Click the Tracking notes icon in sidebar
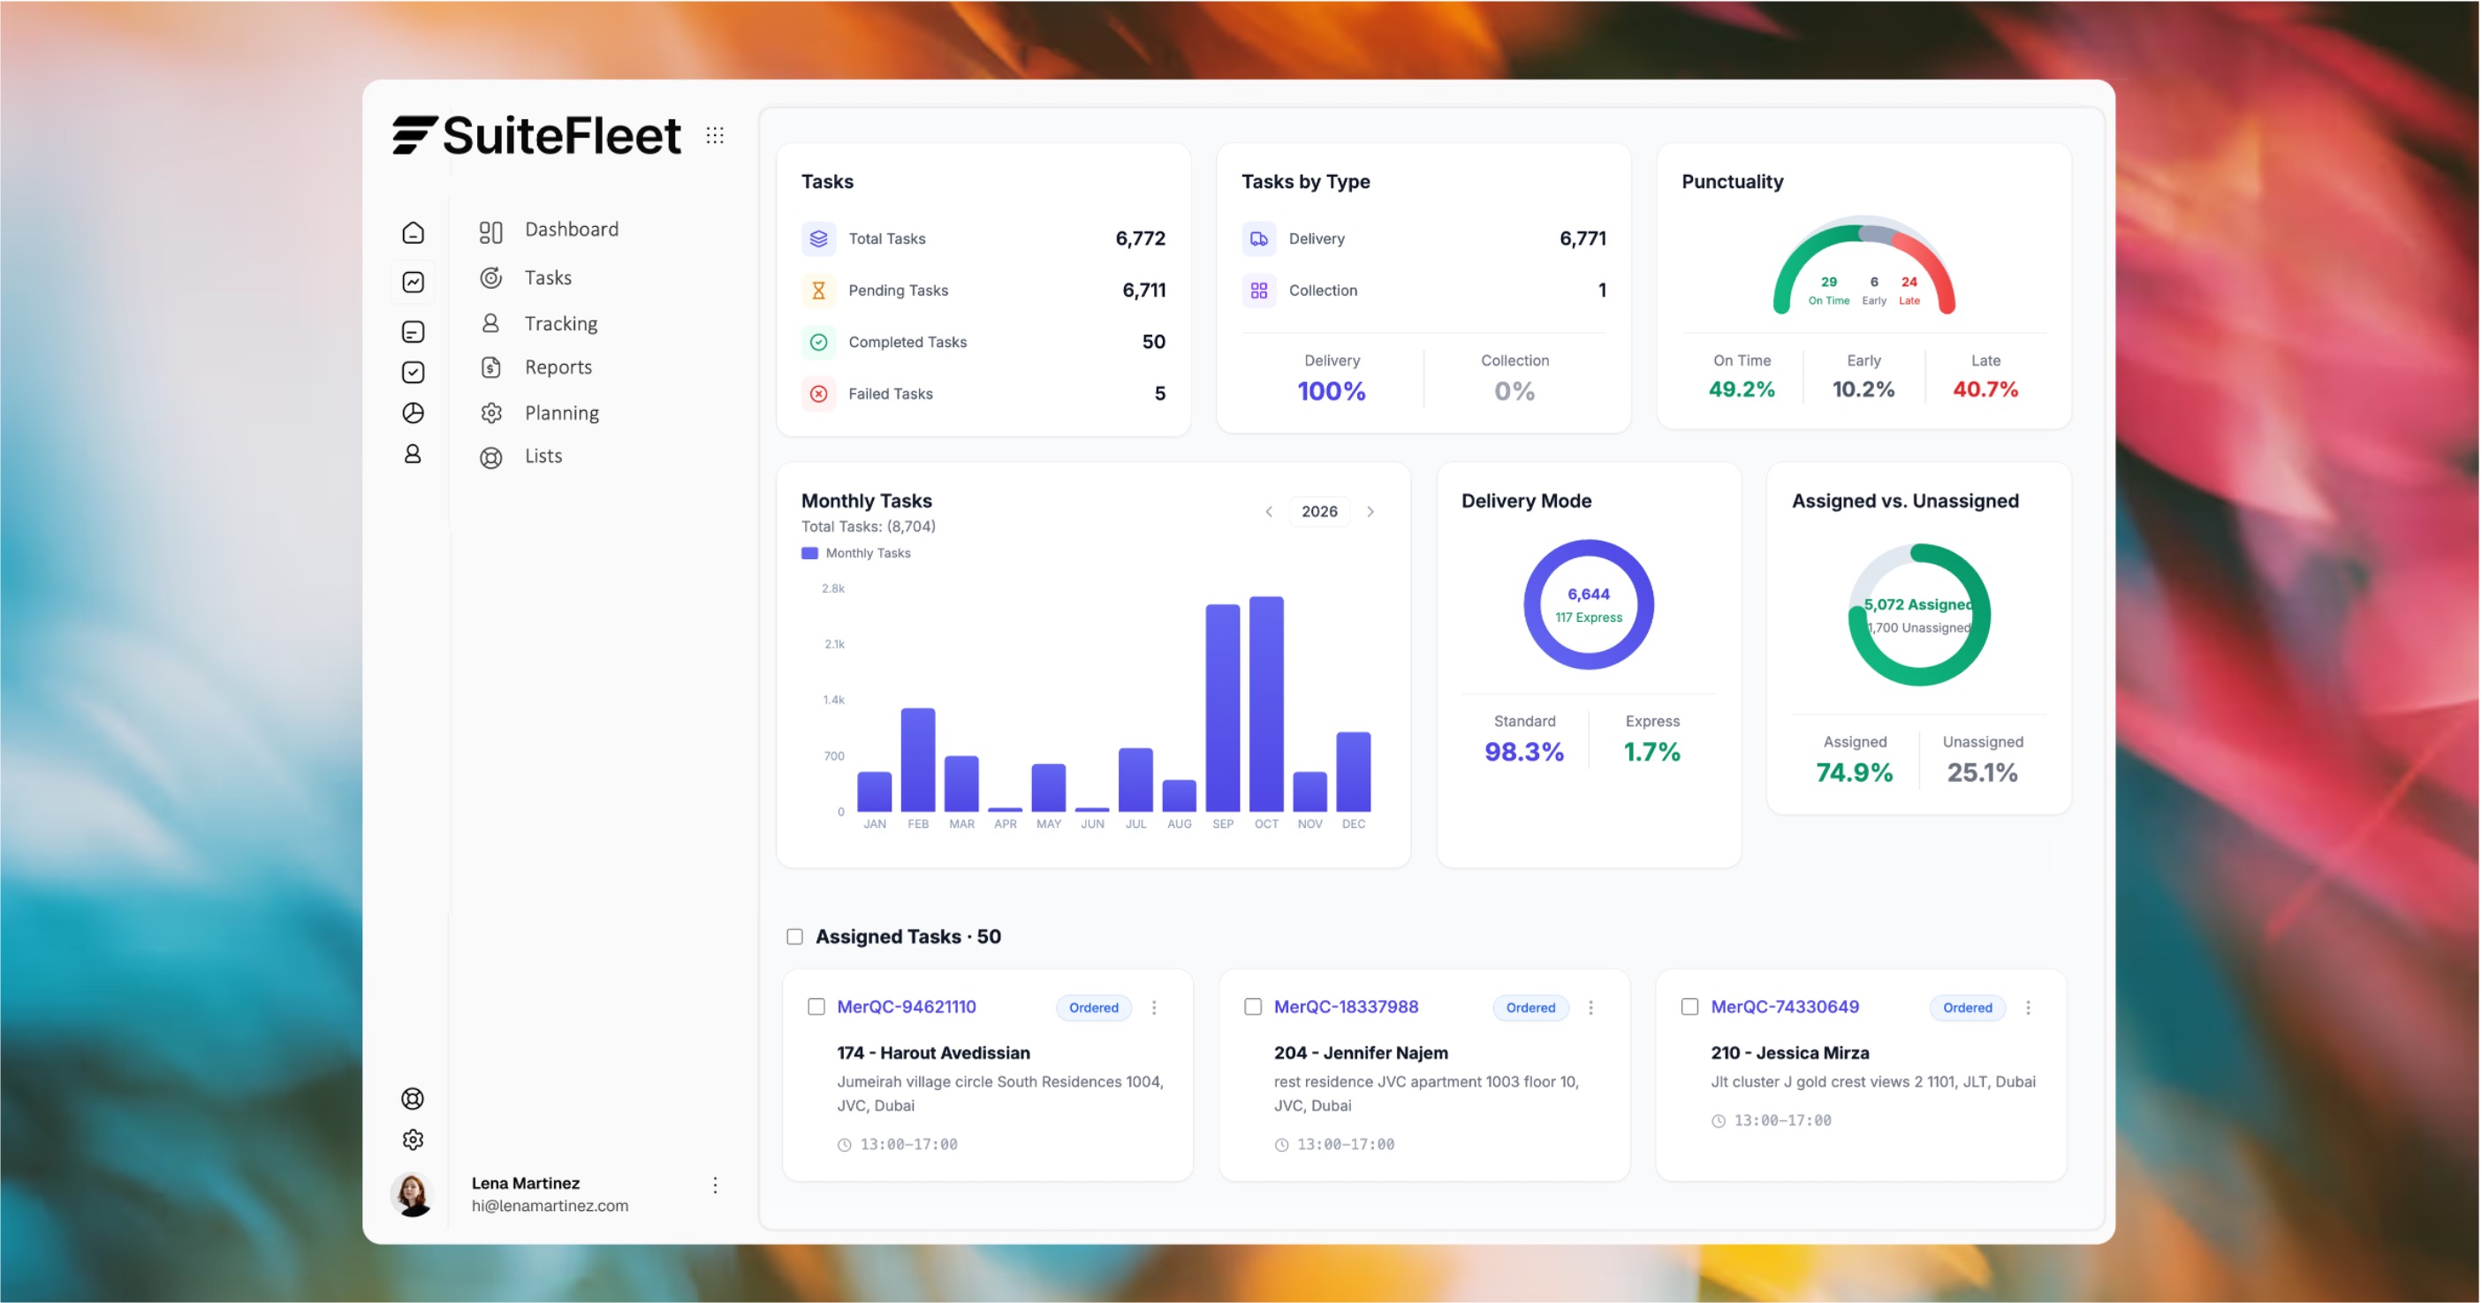This screenshot has height=1303, width=2482. click(x=413, y=331)
